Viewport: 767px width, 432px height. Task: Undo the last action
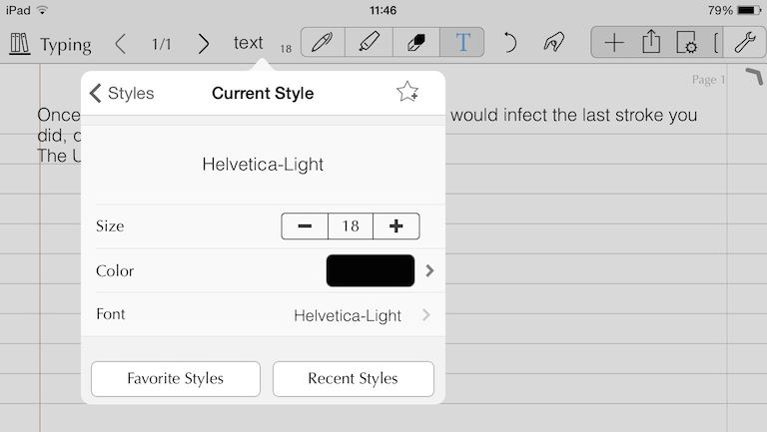click(x=509, y=43)
